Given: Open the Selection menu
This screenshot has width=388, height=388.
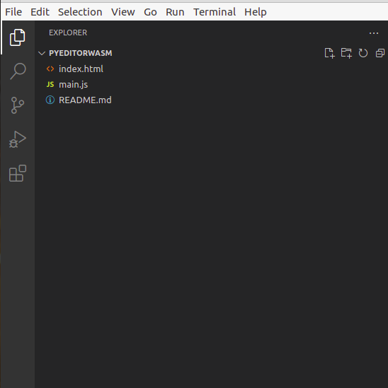Looking at the screenshot, I should pos(80,12).
